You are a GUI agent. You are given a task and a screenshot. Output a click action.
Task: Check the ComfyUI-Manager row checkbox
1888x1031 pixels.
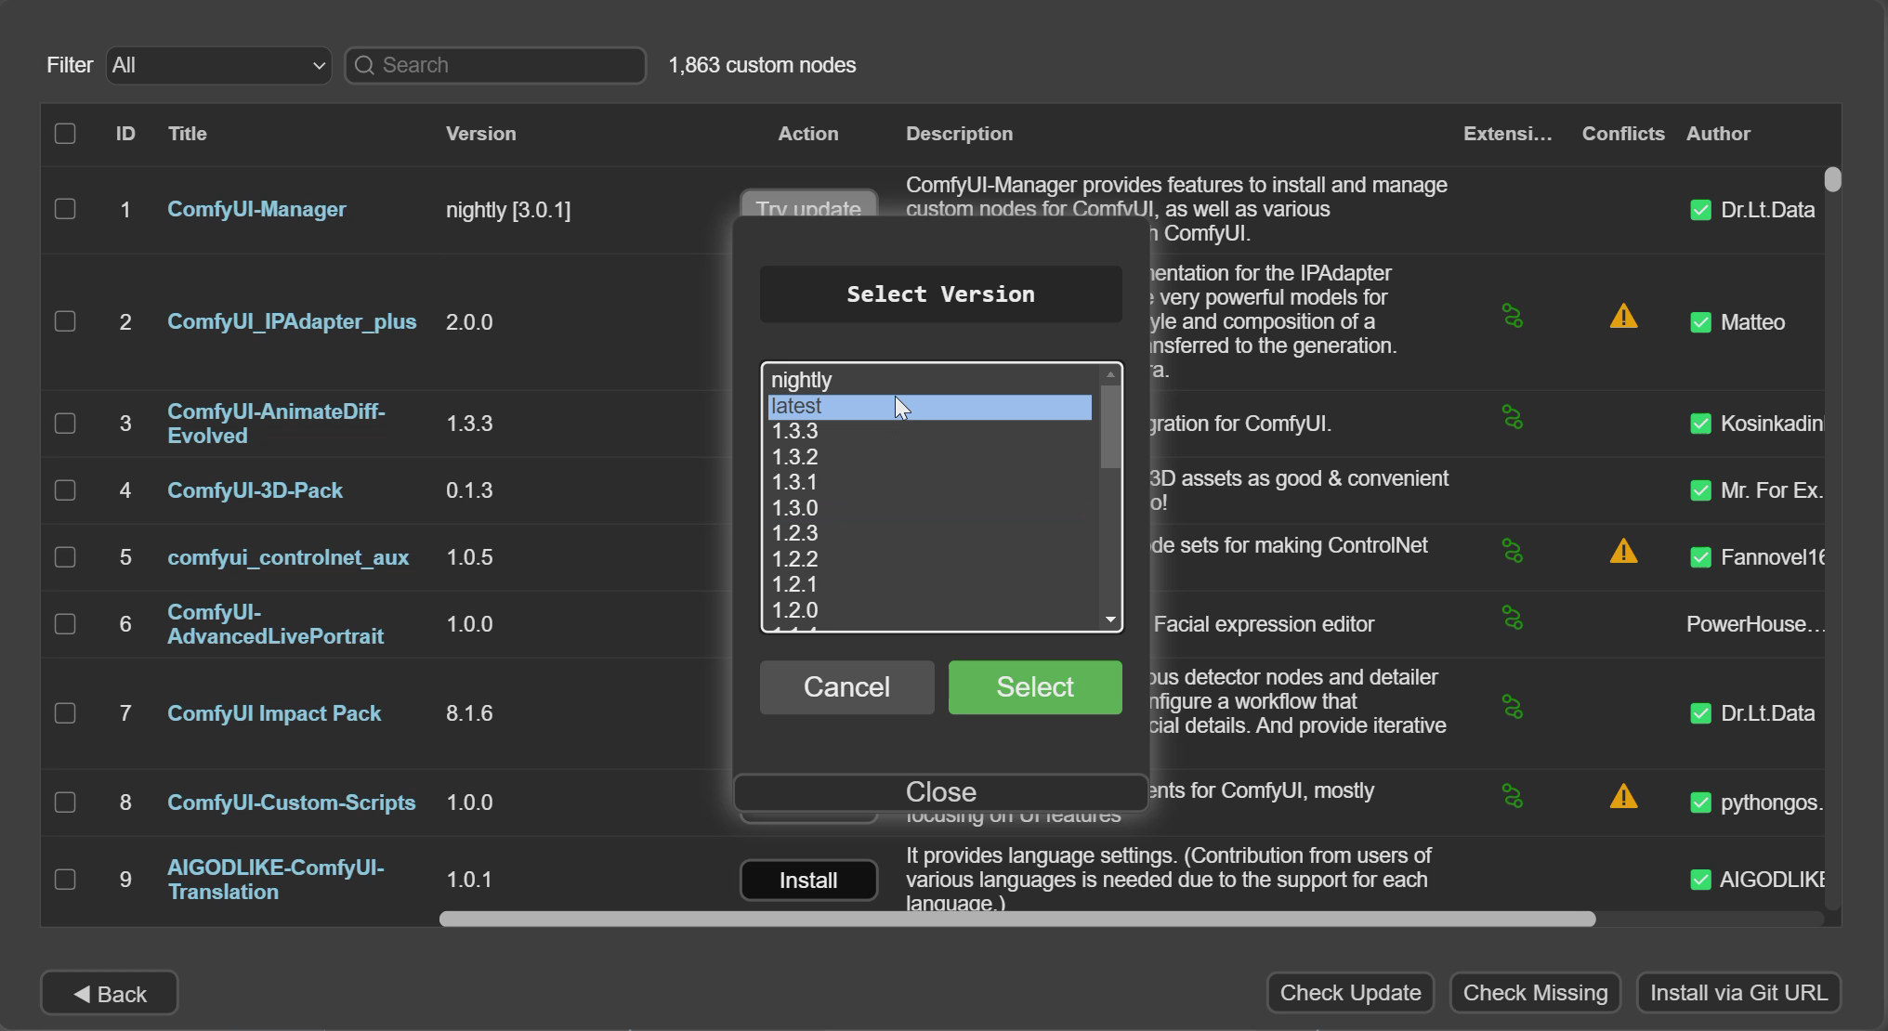tap(65, 209)
